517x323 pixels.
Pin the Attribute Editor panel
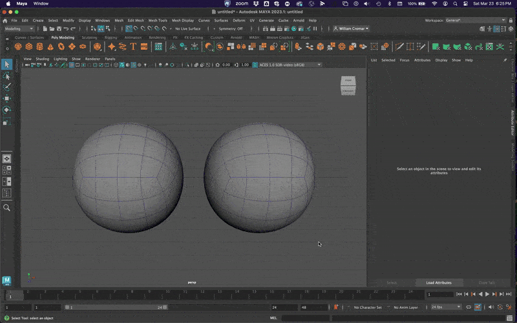click(x=505, y=60)
